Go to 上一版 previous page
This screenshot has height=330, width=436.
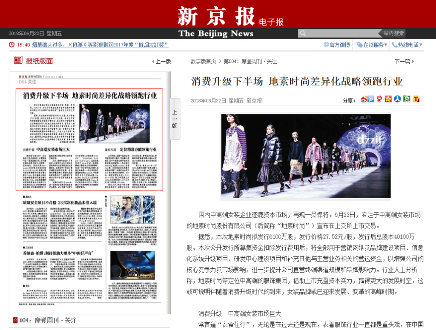pyautogui.click(x=161, y=61)
